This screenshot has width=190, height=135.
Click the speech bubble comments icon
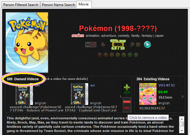pyautogui.click(x=132, y=45)
